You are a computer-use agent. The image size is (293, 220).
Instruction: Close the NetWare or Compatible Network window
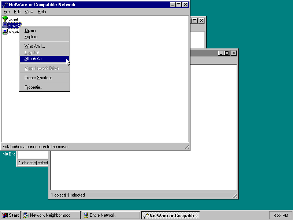(185, 5)
